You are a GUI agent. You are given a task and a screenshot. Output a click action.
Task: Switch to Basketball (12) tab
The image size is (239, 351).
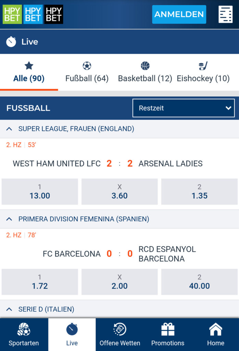(145, 72)
